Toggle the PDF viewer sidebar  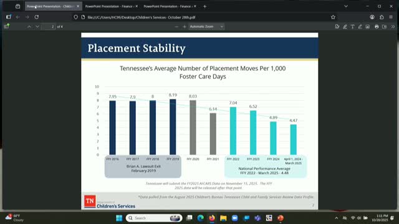pos(6,26)
